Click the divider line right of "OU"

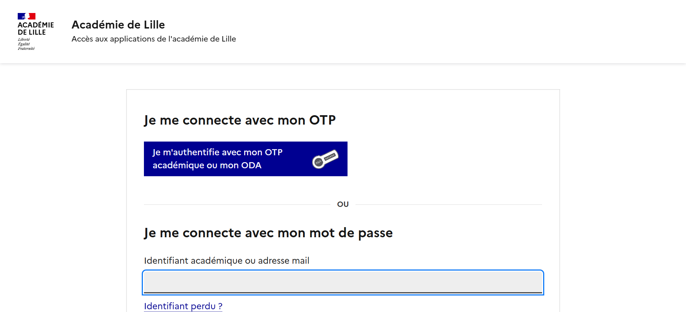448,204
